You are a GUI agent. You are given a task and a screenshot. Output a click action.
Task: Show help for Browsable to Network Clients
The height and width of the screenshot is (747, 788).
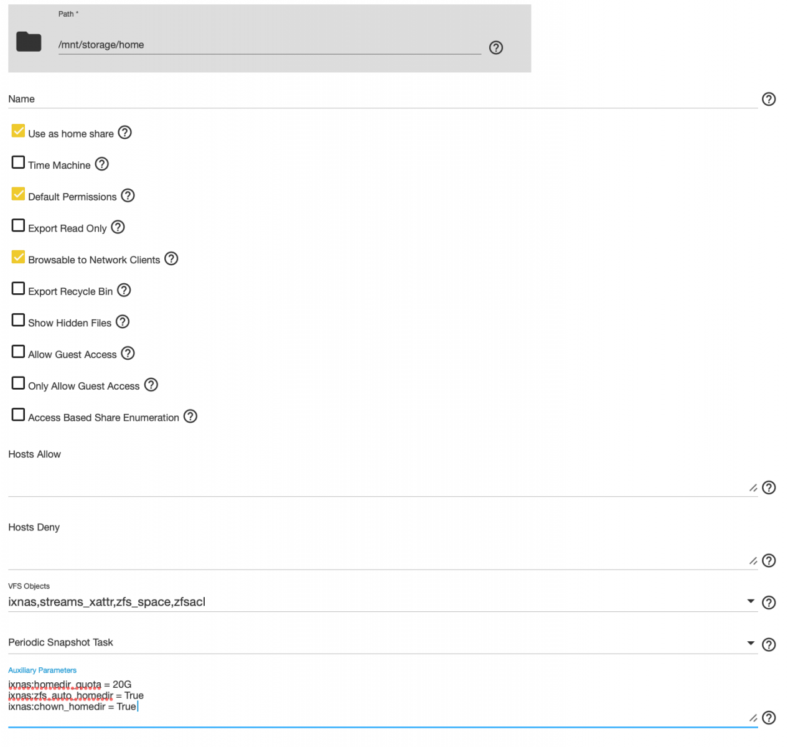[171, 258]
